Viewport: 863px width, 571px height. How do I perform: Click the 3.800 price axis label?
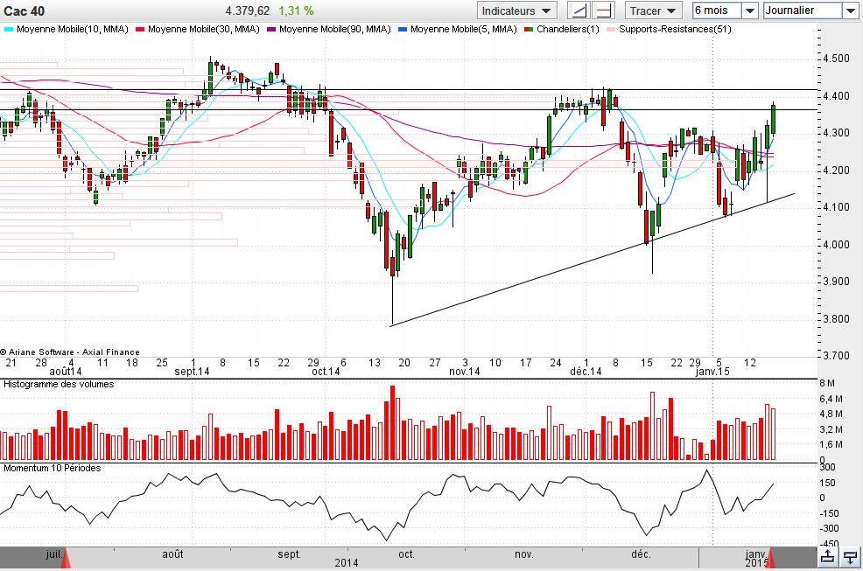(836, 319)
